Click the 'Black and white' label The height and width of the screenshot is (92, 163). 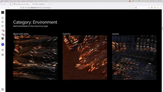click(x=21, y=34)
